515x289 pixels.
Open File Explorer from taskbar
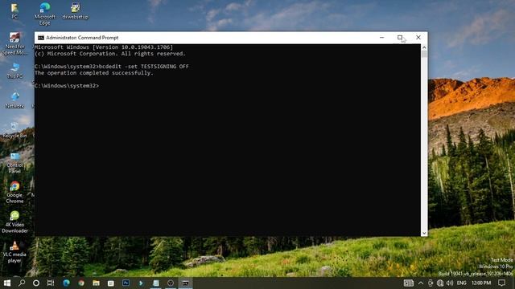pyautogui.click(x=96, y=283)
